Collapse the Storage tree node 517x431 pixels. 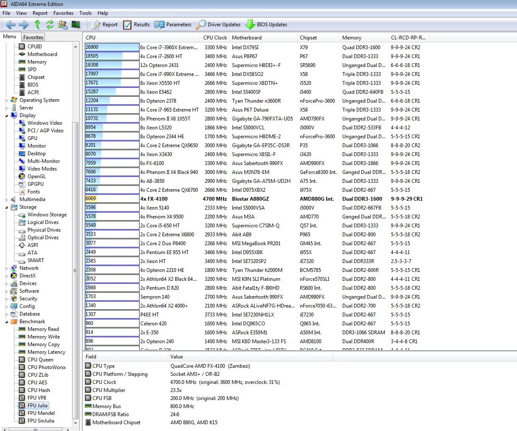6,207
